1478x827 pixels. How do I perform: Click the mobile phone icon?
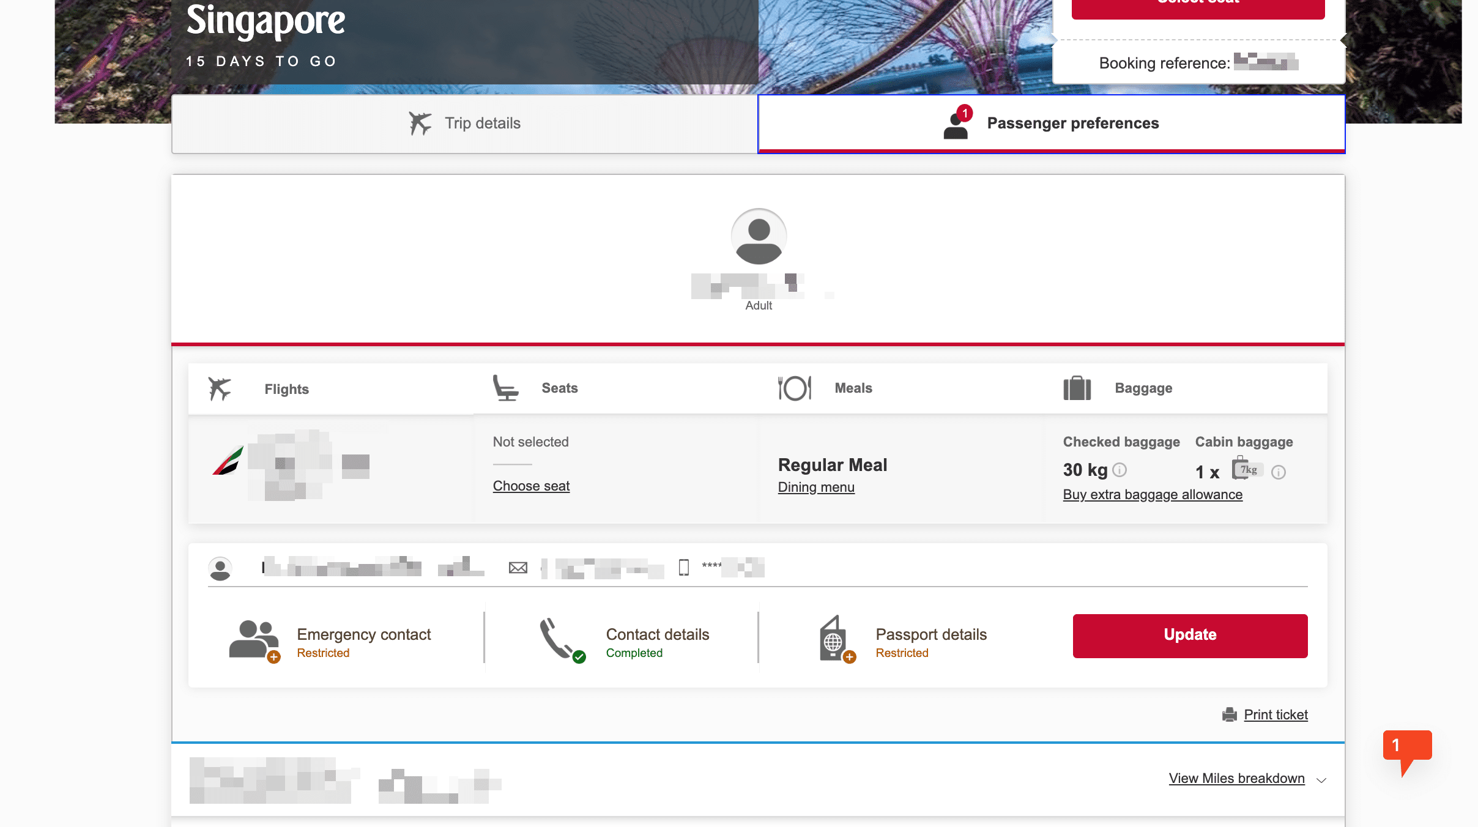684,568
